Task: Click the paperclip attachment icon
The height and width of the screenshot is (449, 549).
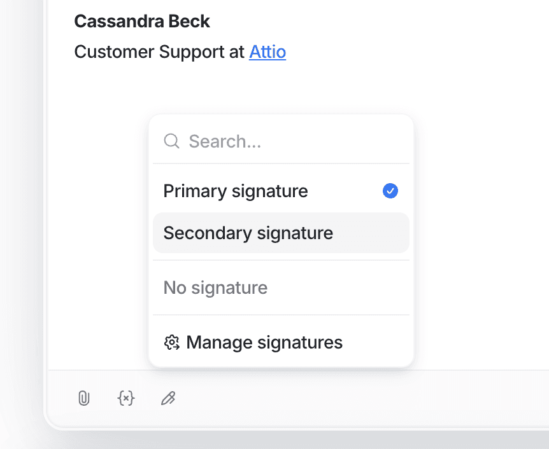Action: (x=83, y=399)
